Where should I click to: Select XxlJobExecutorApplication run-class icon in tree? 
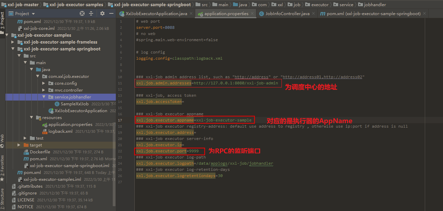tap(51, 111)
